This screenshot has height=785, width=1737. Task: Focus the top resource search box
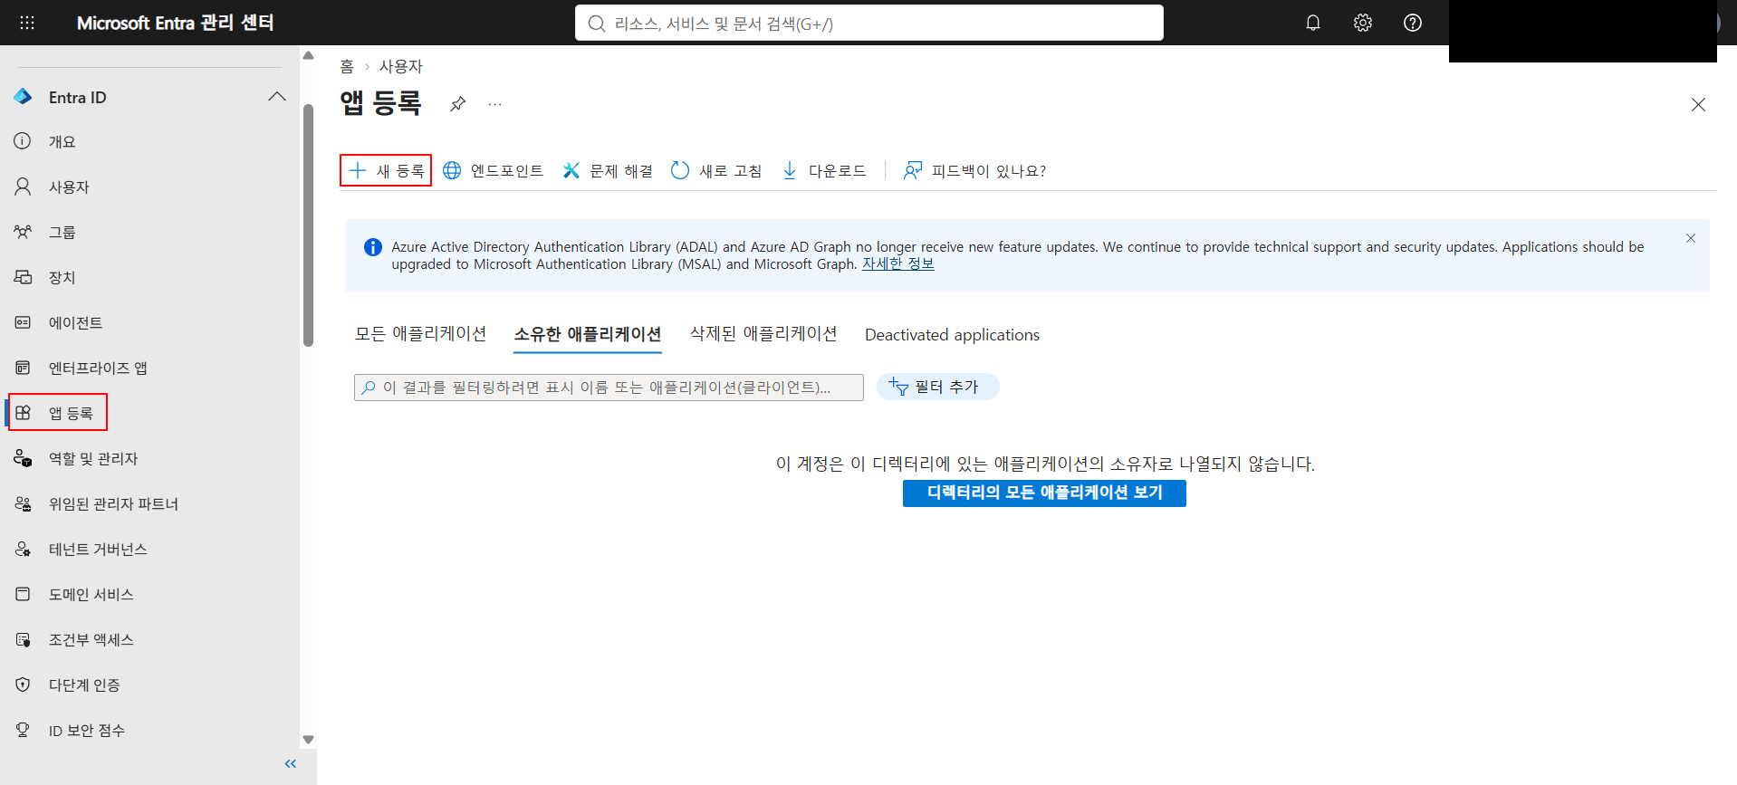(x=869, y=23)
